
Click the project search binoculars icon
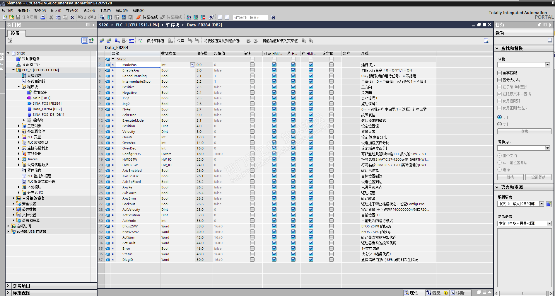pyautogui.click(x=273, y=18)
